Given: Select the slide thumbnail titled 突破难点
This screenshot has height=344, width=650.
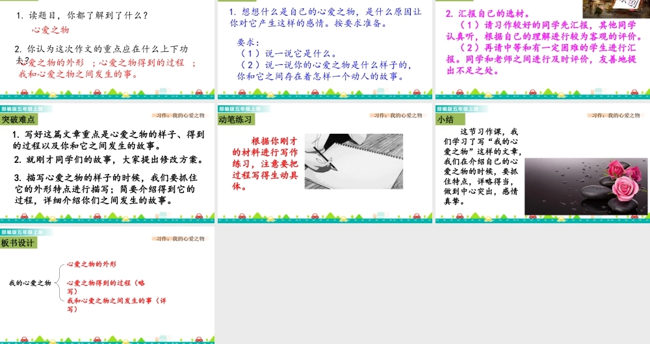Looking at the screenshot, I should tap(107, 164).
